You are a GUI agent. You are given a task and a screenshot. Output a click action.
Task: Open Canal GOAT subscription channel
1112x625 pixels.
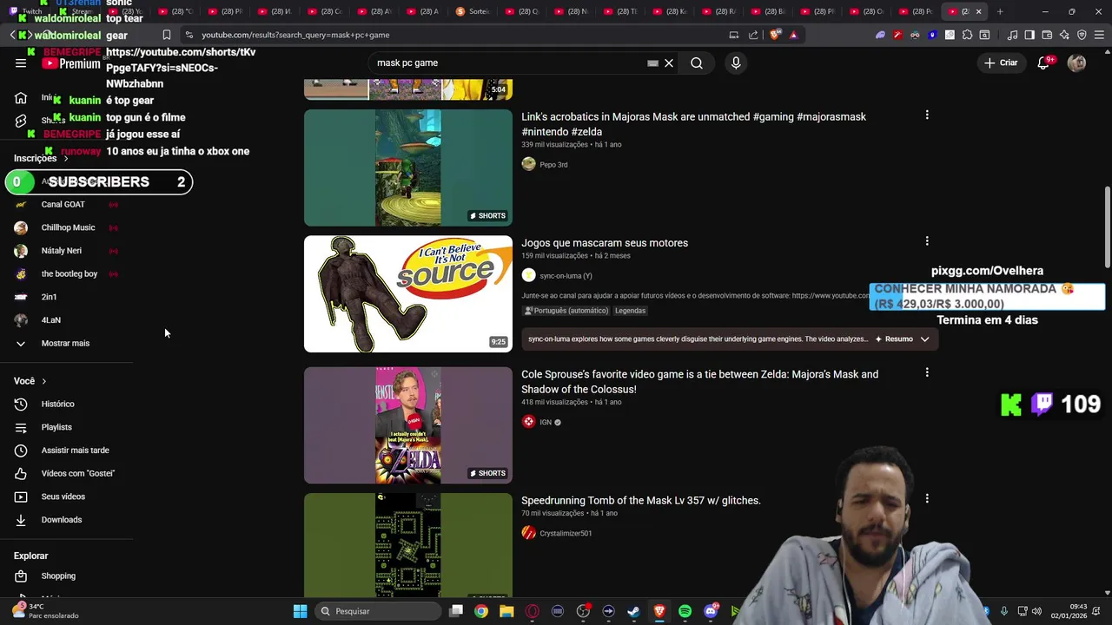pyautogui.click(x=65, y=204)
